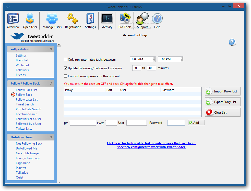Open the Overview toolbar icon
Viewport: 251px width, 191px height.
tap(13, 20)
